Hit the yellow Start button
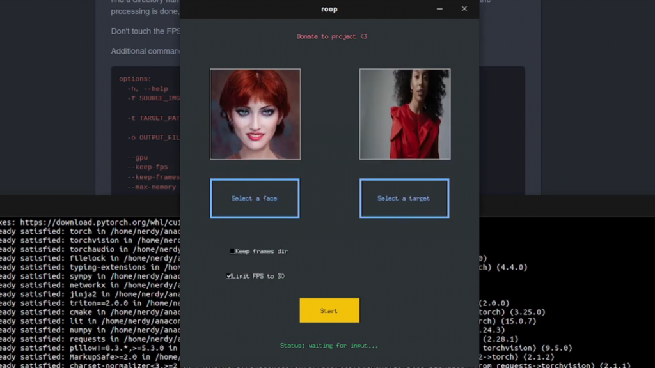 pos(329,310)
